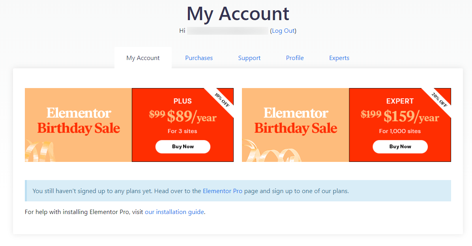Go to the Profile tab
The height and width of the screenshot is (246, 472).
295,58
